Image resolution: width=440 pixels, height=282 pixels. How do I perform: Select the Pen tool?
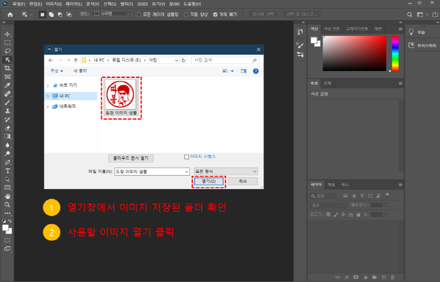8,162
